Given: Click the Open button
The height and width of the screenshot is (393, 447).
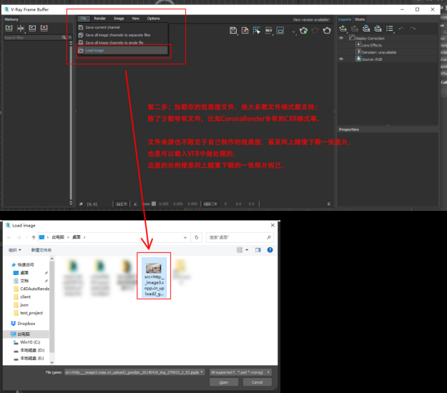Looking at the screenshot, I should (x=224, y=382).
